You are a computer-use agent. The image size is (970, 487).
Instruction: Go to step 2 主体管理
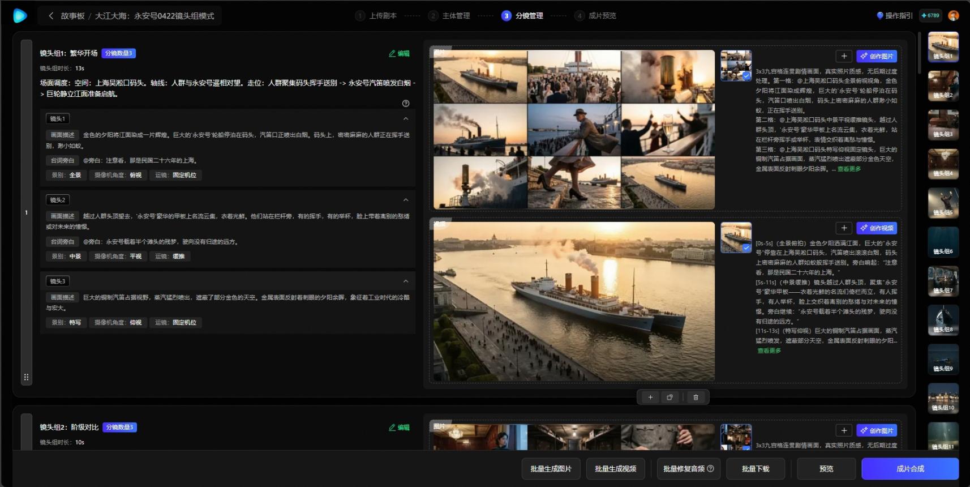tap(449, 16)
